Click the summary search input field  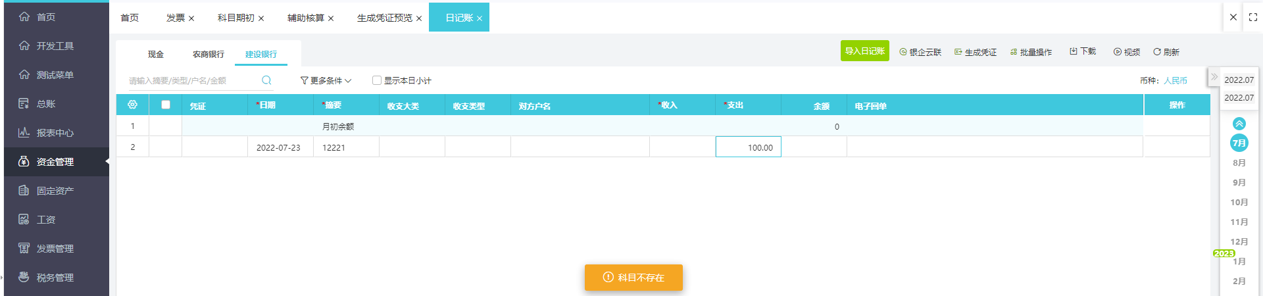[191, 80]
